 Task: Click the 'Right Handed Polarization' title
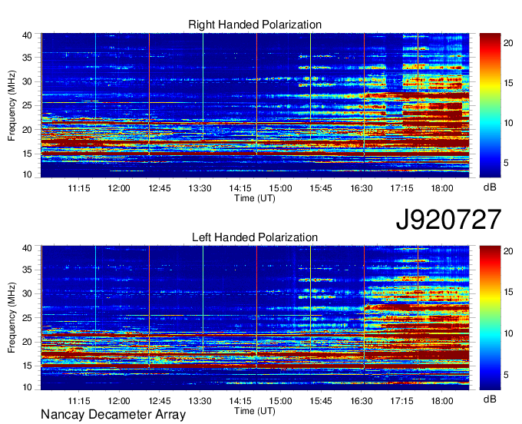255,25
